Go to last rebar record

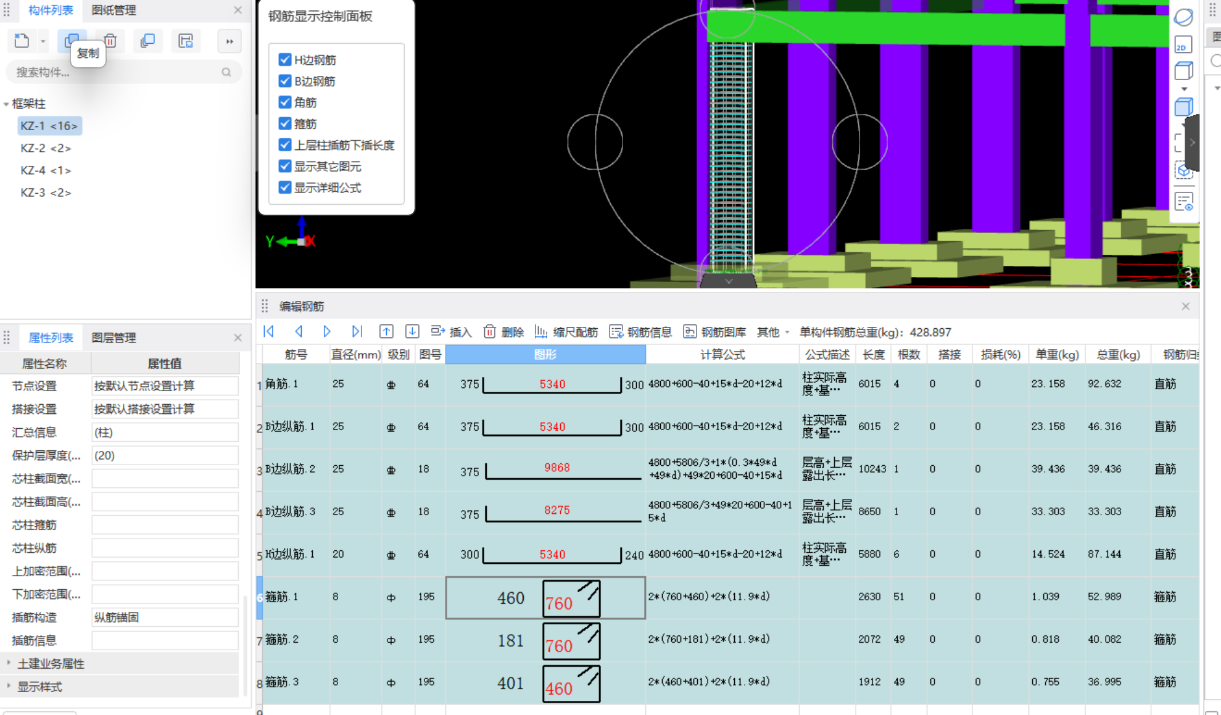pyautogui.click(x=357, y=331)
